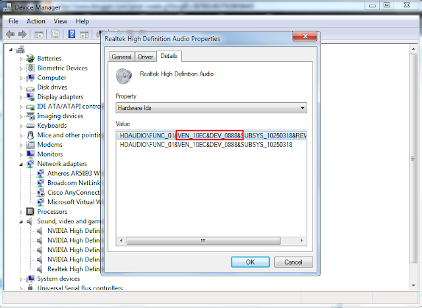Collapse the Network adapters node
The height and width of the screenshot is (308, 422).
tap(21, 164)
